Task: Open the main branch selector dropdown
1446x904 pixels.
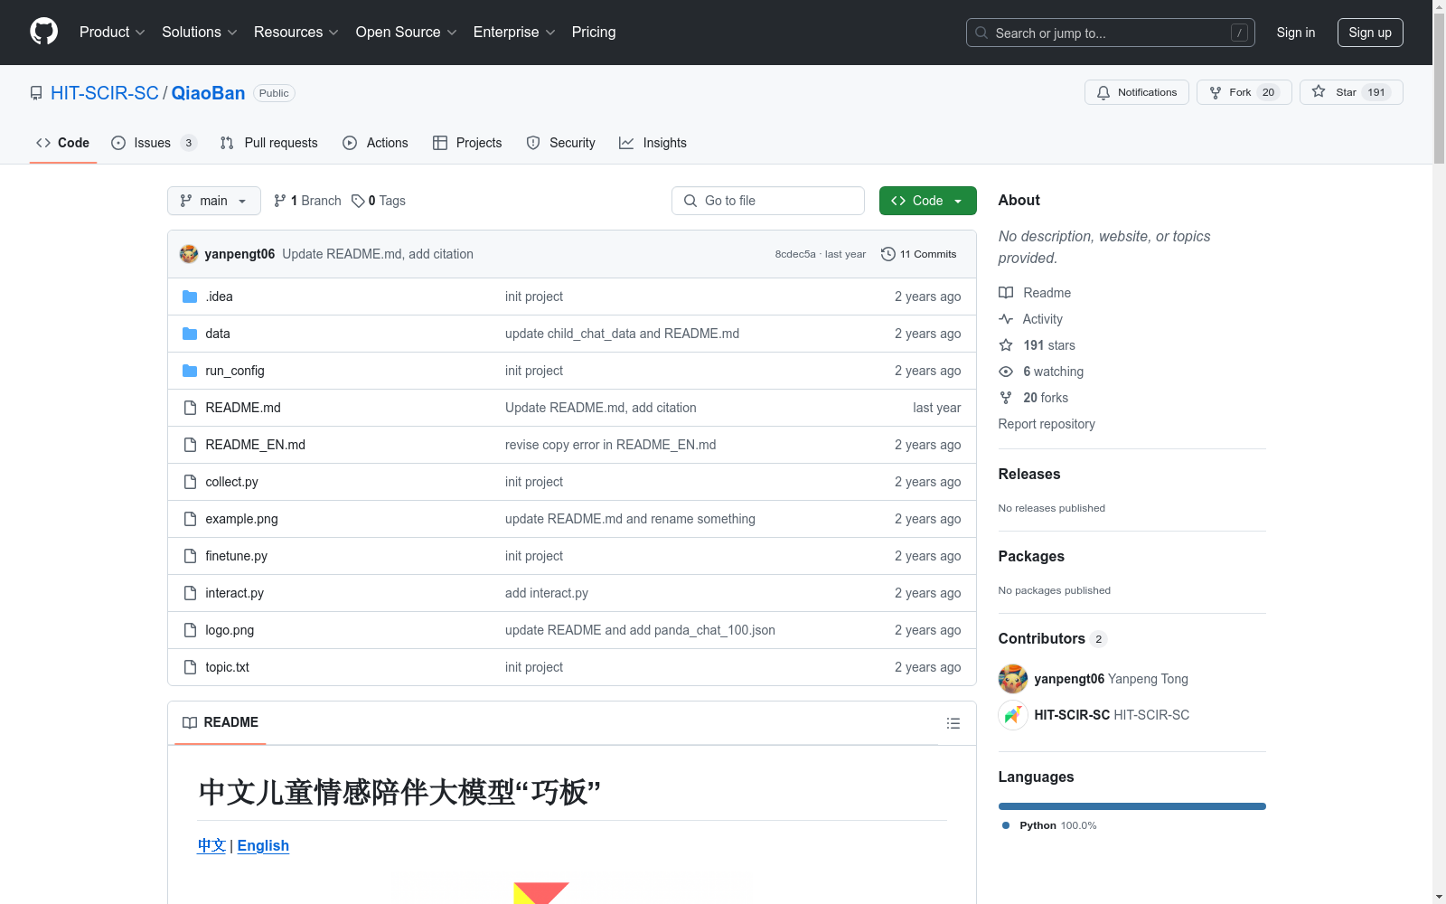Action: tap(214, 201)
